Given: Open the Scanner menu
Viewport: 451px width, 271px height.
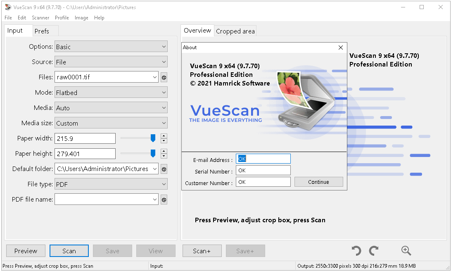Looking at the screenshot, I should pyautogui.click(x=40, y=17).
